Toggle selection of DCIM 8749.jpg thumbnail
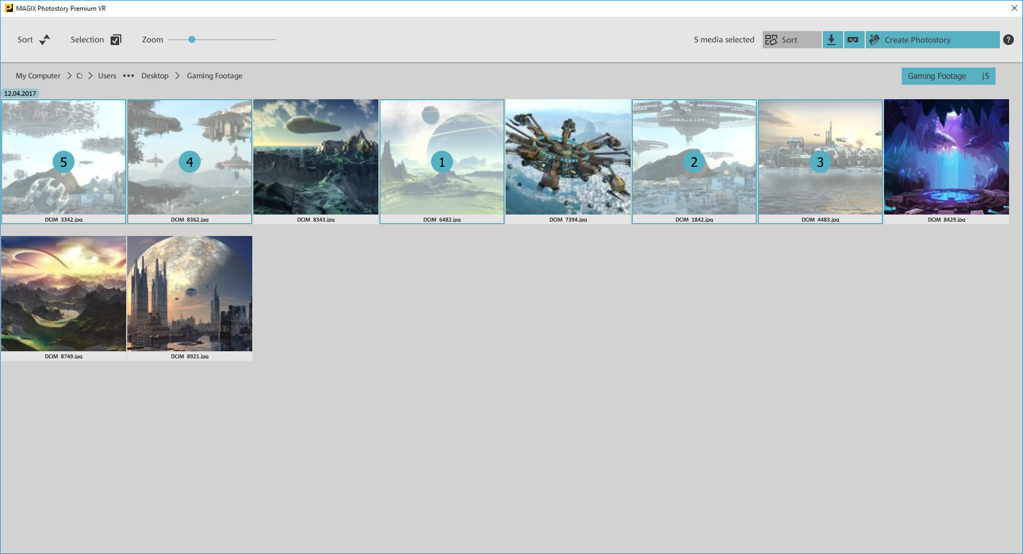The width and height of the screenshot is (1023, 554). click(x=63, y=293)
